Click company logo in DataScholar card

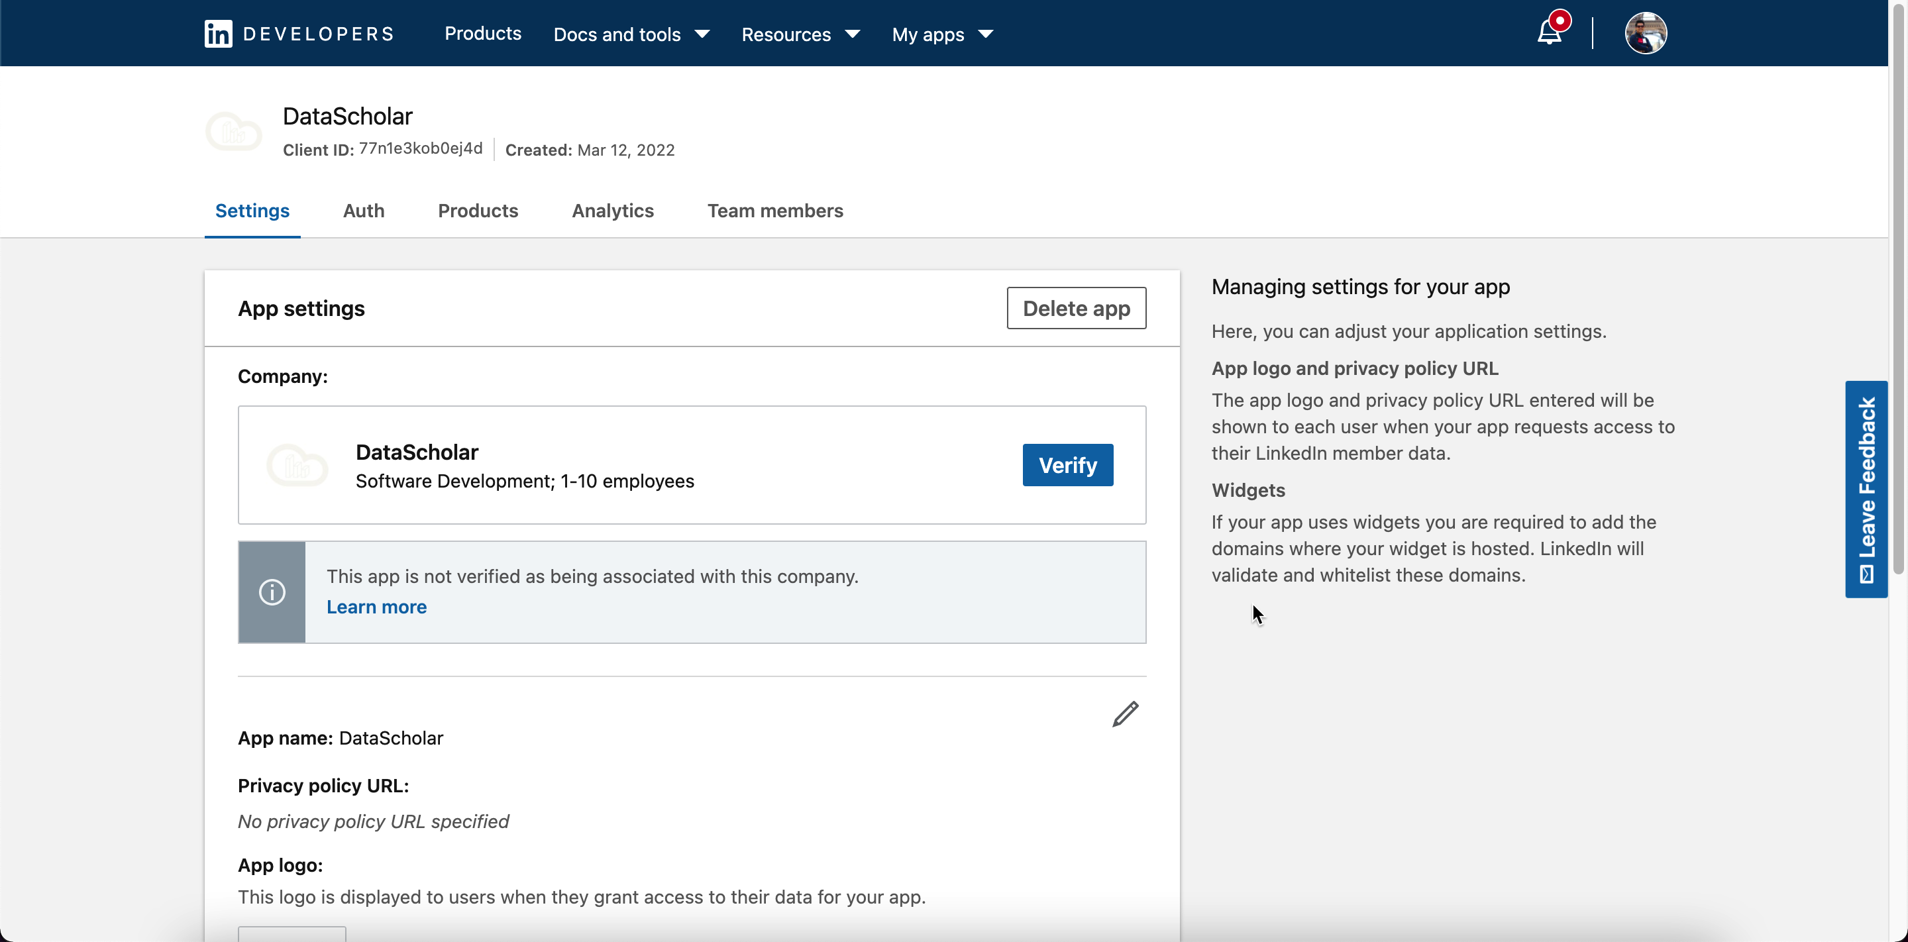point(297,465)
